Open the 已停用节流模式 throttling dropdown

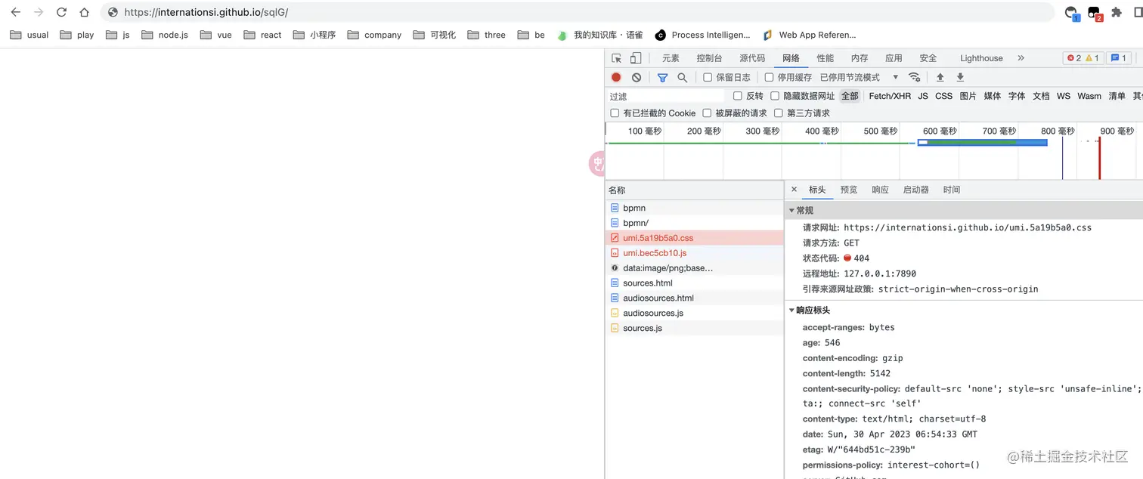click(x=860, y=77)
